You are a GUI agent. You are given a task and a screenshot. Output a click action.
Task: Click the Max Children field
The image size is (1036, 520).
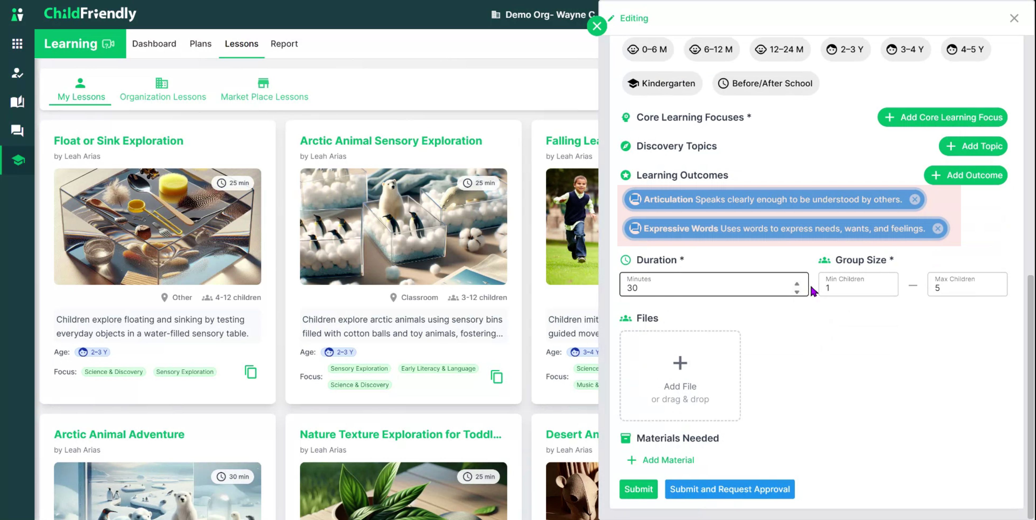[x=967, y=284]
